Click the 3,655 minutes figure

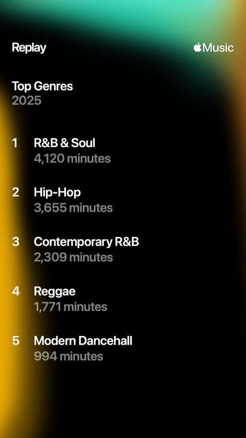click(x=73, y=208)
